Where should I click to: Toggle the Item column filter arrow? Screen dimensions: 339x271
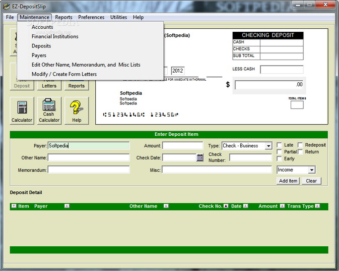[x=14, y=206]
